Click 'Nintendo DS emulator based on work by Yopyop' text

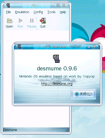[57, 76]
